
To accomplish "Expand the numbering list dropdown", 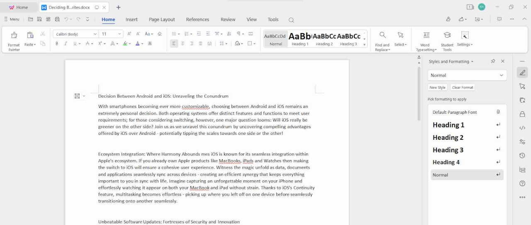I will click(x=191, y=34).
